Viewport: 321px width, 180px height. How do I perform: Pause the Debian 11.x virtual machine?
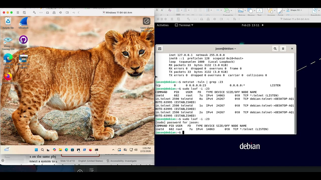click(x=172, y=19)
